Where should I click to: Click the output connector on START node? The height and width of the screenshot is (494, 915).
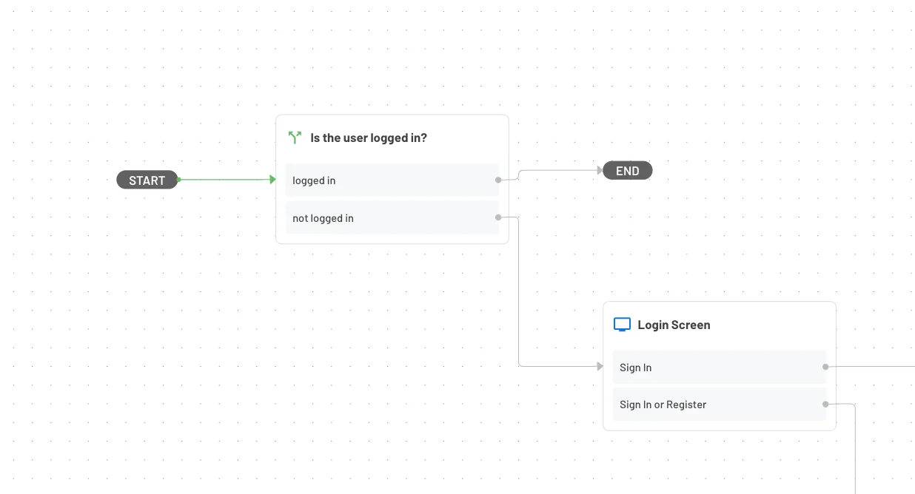178,180
